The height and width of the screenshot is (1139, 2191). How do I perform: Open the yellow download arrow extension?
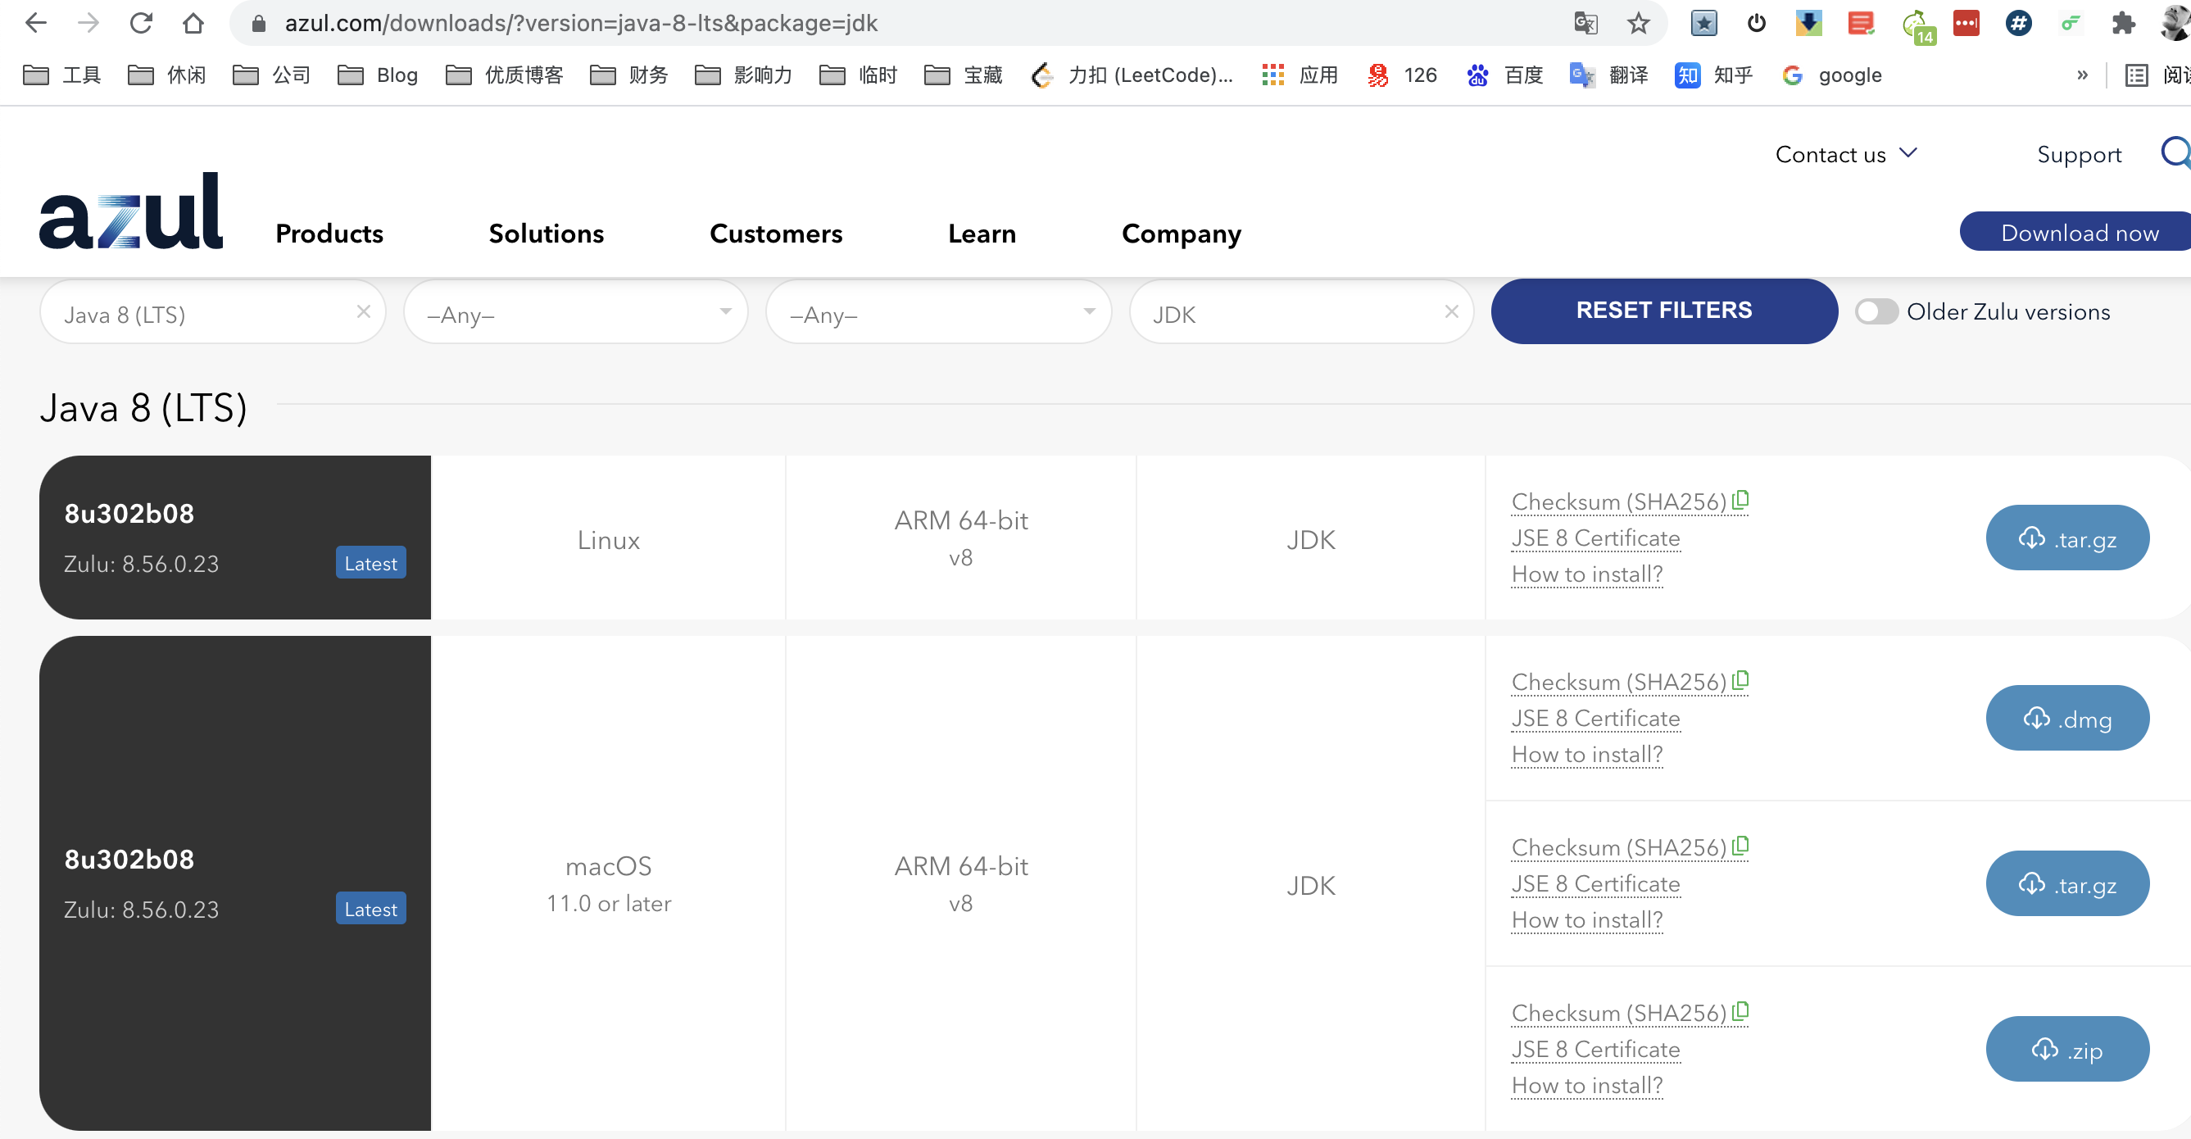(x=1808, y=23)
